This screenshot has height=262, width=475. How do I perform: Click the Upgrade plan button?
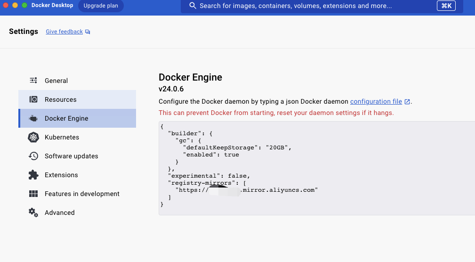click(x=101, y=6)
